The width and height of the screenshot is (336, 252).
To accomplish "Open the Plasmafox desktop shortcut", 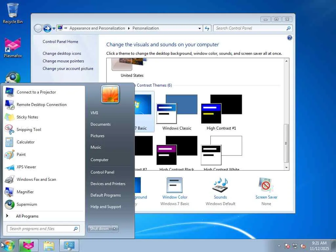I will click(x=13, y=48).
